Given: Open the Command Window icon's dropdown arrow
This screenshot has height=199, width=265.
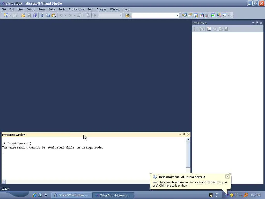Looking at the screenshot, I should [x=229, y=15].
